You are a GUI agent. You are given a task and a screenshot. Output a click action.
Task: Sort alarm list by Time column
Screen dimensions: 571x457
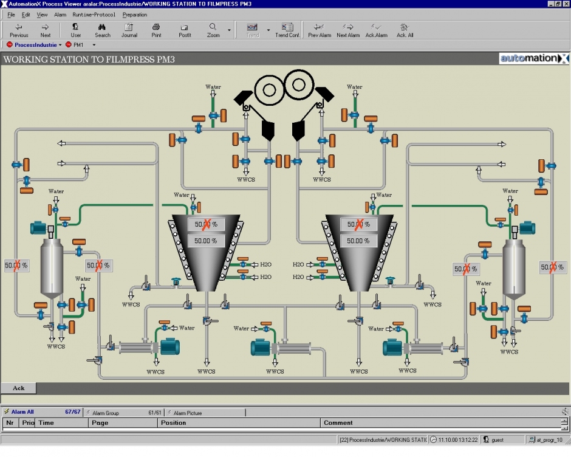(62, 423)
